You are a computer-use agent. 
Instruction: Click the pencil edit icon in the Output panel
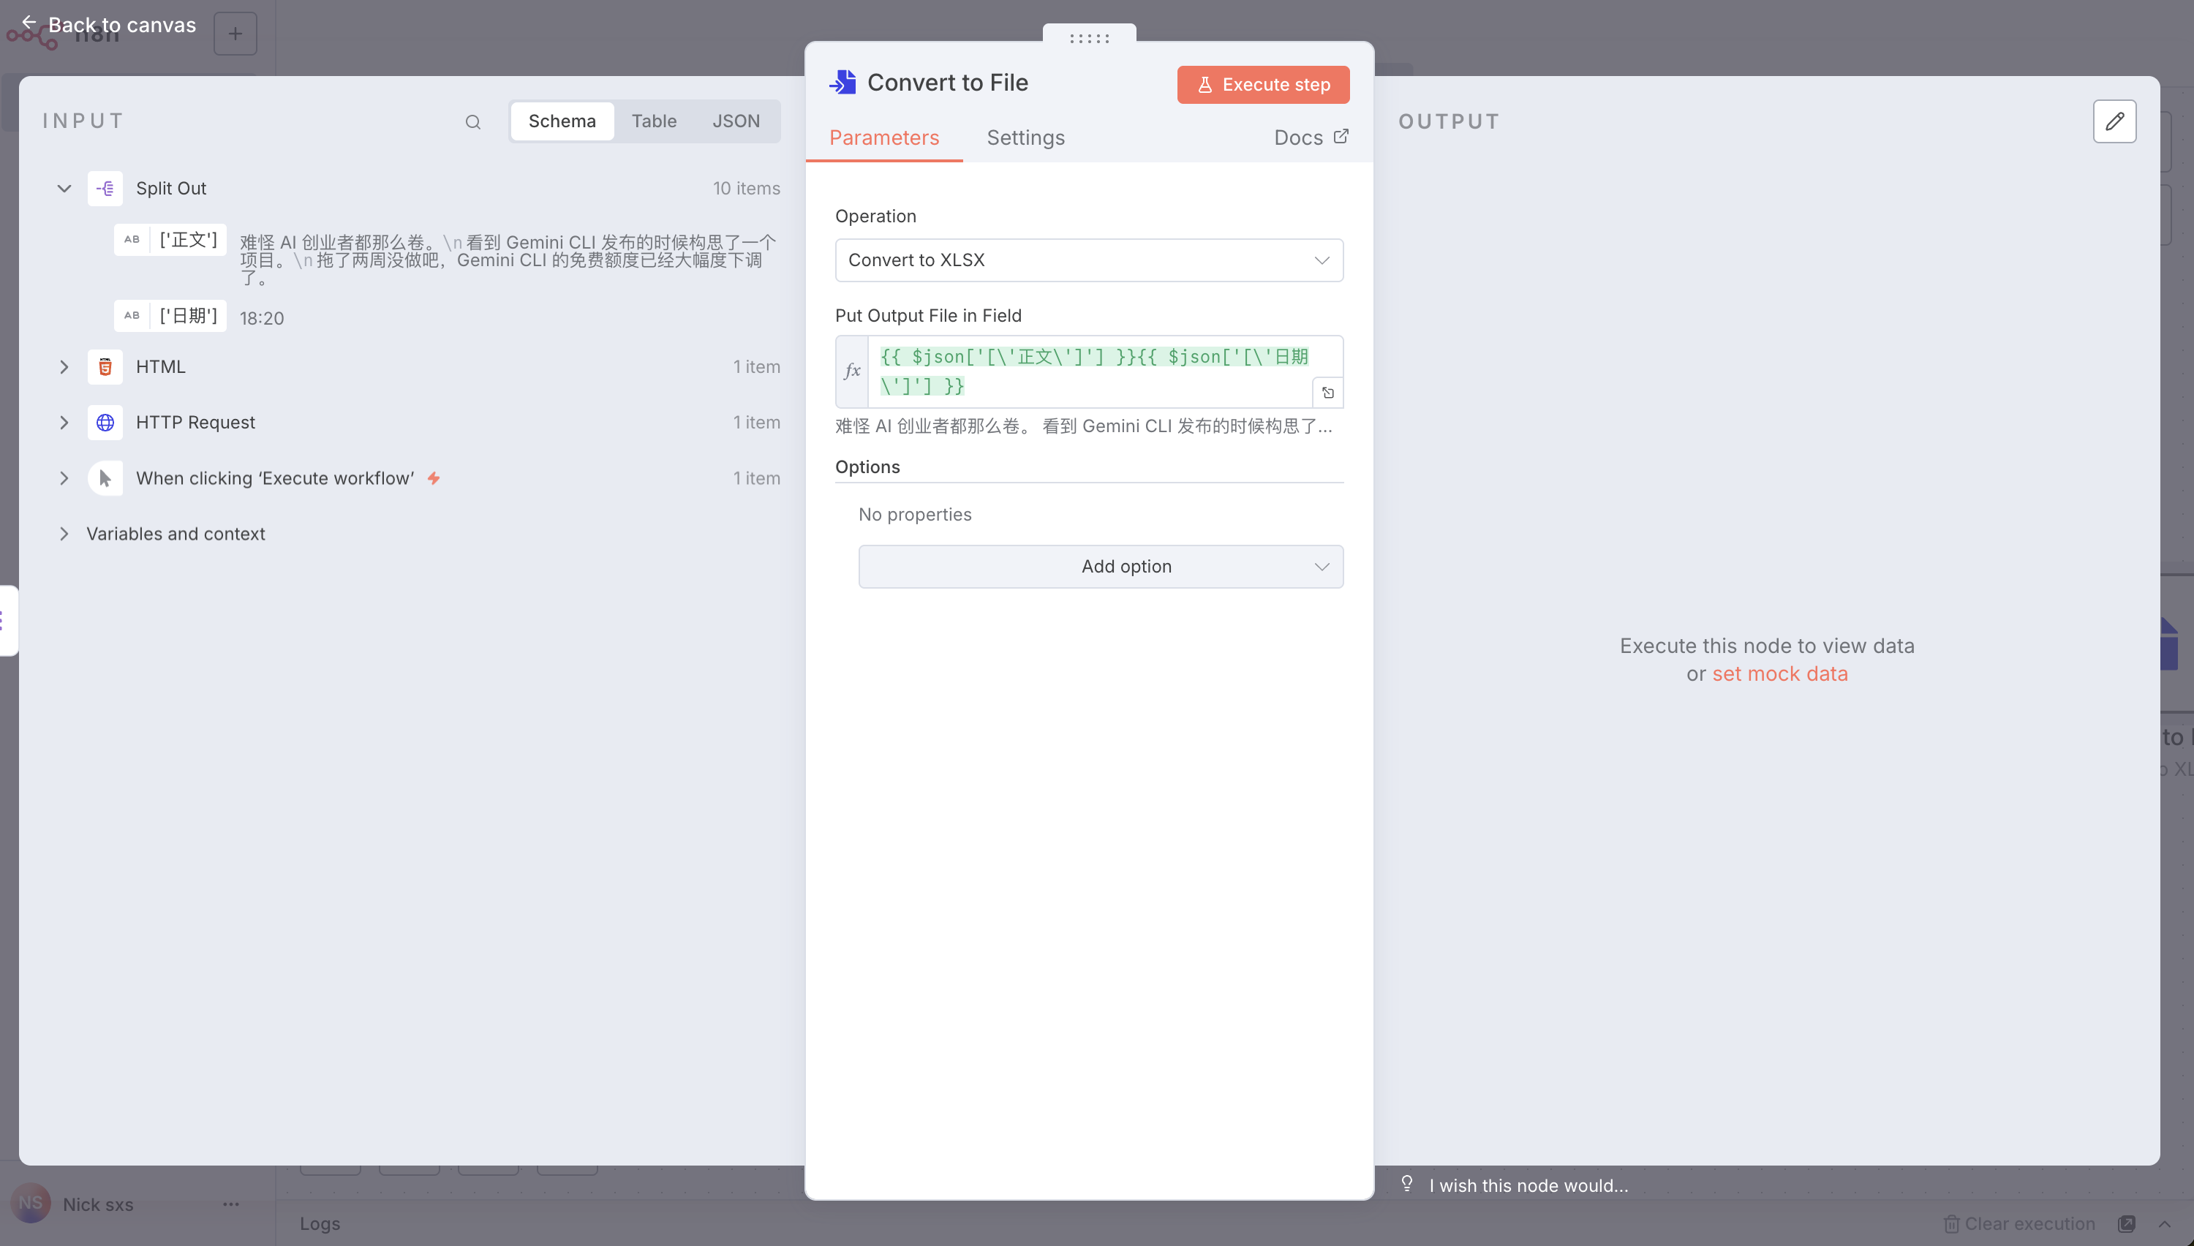pyautogui.click(x=2114, y=121)
